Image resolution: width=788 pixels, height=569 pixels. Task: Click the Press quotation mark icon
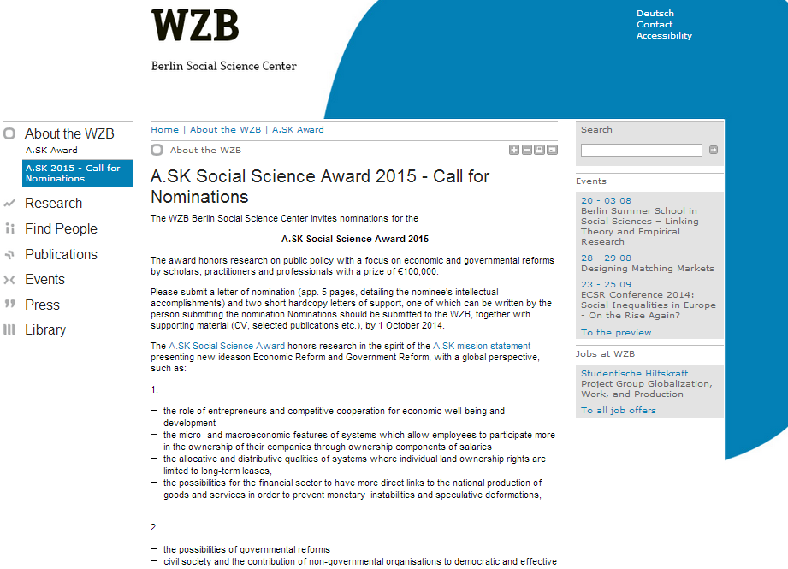click(x=9, y=305)
